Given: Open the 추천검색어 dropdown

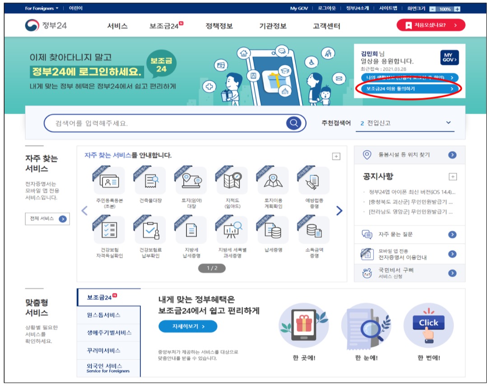Looking at the screenshot, I should click(405, 123).
